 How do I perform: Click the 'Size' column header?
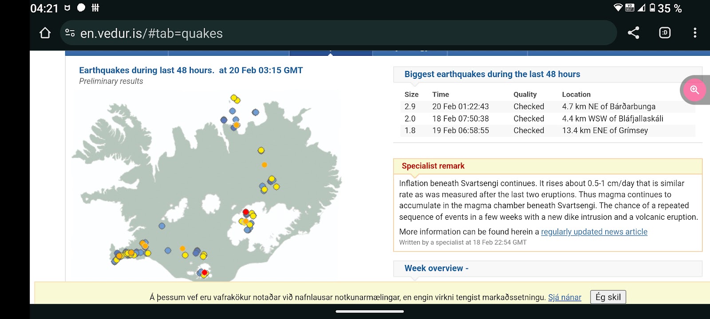pyautogui.click(x=411, y=94)
